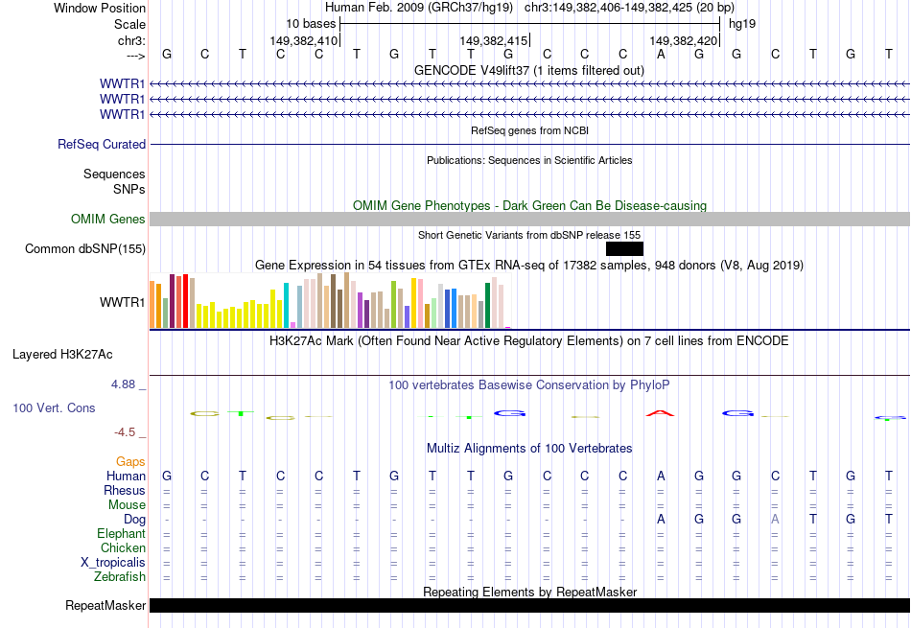Click the gray OMIM Genes bar
The height and width of the screenshot is (628, 911).
pyautogui.click(x=529, y=219)
